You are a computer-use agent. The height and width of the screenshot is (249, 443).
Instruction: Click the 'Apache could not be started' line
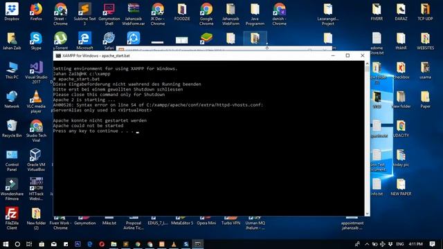pyautogui.click(x=88, y=126)
